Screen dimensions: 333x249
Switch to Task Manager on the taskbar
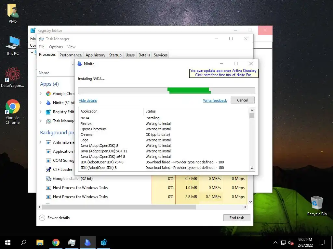(x=72, y=243)
